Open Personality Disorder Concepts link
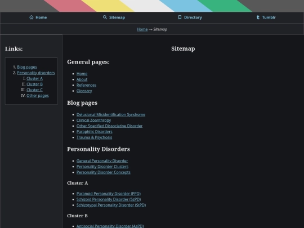Screen dimensions: 304x228 [104, 172]
